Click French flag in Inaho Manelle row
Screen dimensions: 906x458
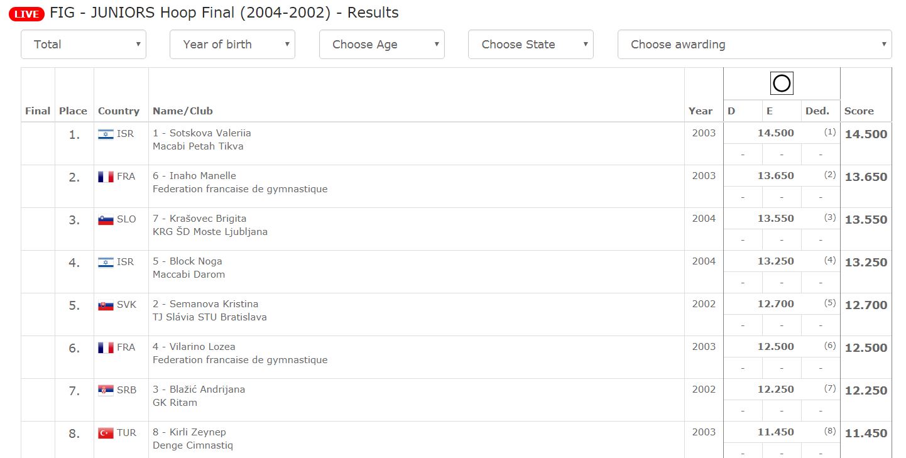pyautogui.click(x=106, y=177)
